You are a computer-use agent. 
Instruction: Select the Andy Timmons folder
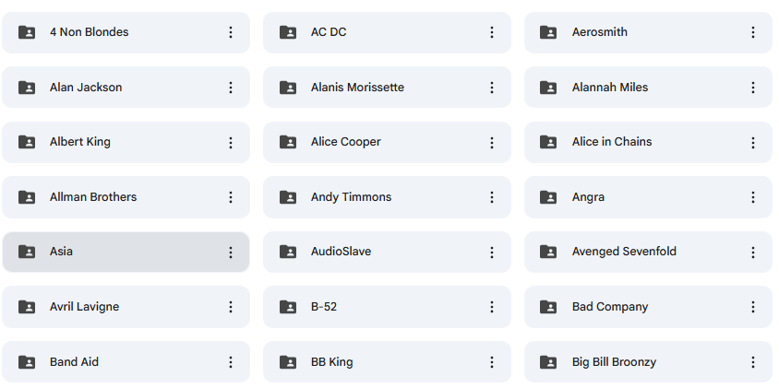pyautogui.click(x=387, y=197)
